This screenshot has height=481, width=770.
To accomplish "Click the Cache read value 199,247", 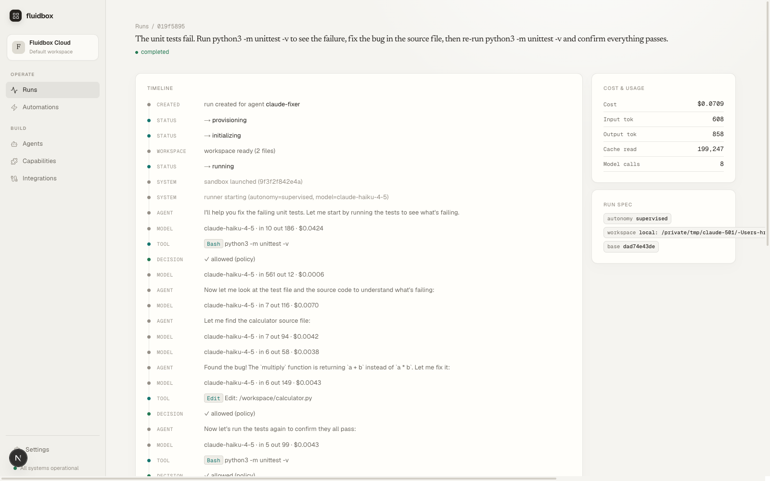I will coord(710,149).
